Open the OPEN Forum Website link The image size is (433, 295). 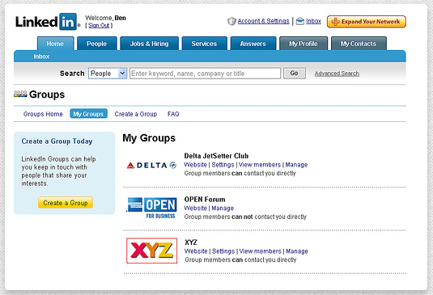click(196, 209)
